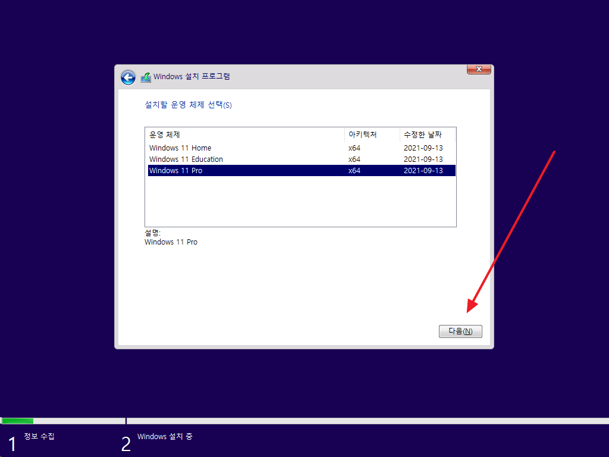609x457 pixels.
Task: Click the 운영 체제 column header
Action: (245, 135)
